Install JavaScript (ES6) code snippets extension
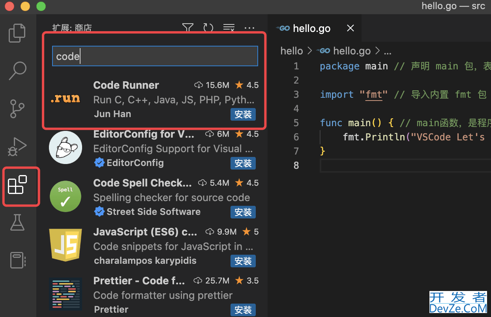The image size is (491, 317). 243,261
